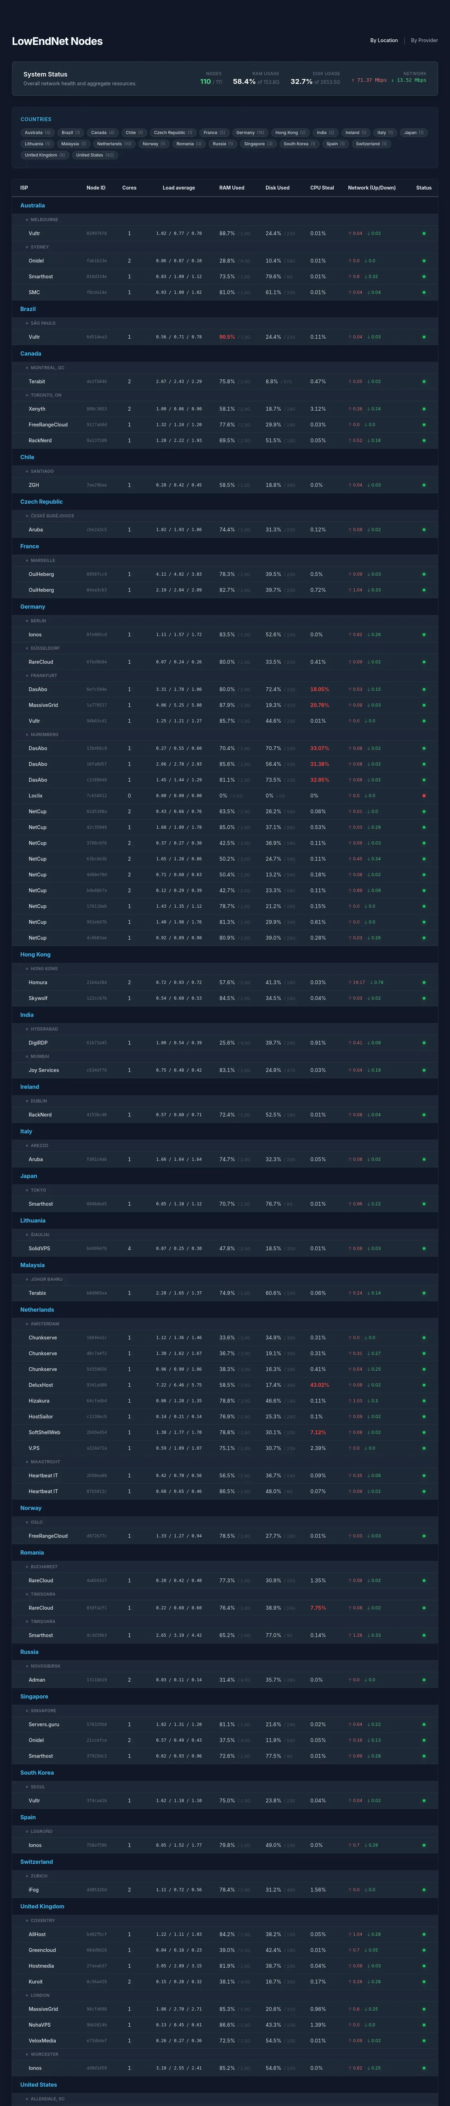Screen dimensions: 450x2106
Task: Select the Lithuania country chip
Action: 37,144
